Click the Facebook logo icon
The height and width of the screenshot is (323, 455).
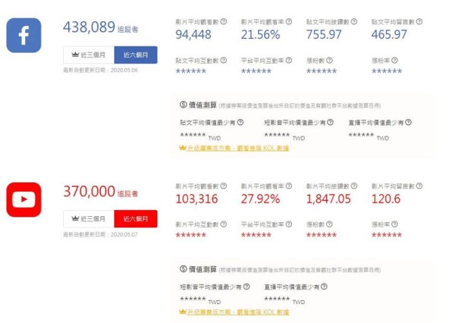point(24,36)
